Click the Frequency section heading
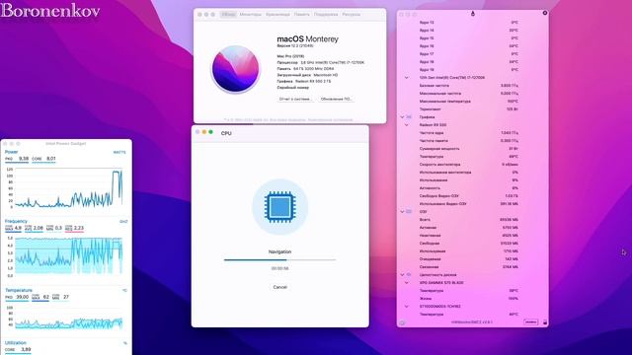The image size is (632, 355). [x=16, y=221]
